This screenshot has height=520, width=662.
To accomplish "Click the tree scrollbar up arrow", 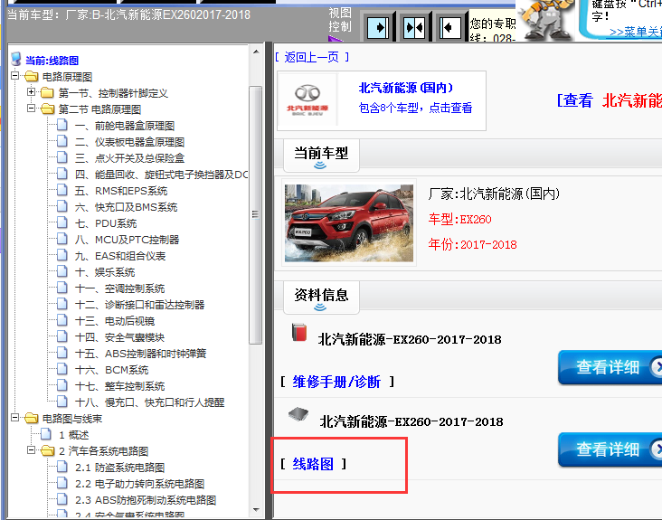I will [x=255, y=52].
